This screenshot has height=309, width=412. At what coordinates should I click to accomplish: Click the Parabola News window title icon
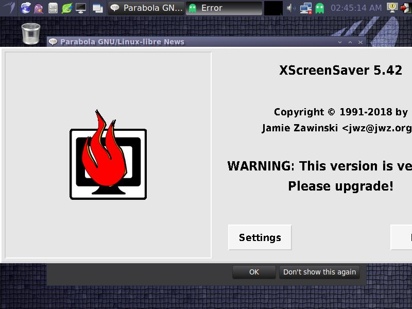53,42
